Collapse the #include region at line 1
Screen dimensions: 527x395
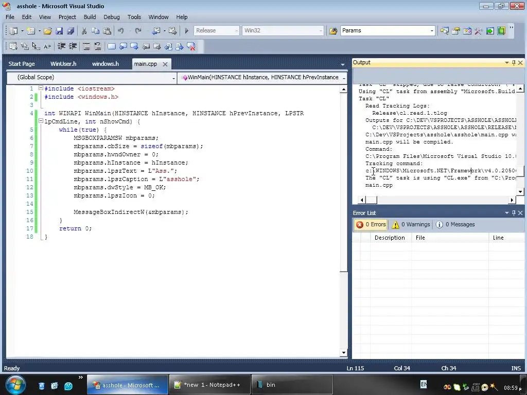point(41,88)
